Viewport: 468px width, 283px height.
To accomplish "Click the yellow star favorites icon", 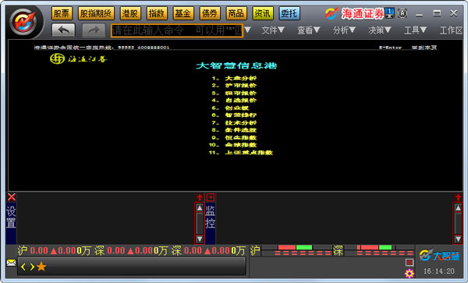I will tap(41, 267).
